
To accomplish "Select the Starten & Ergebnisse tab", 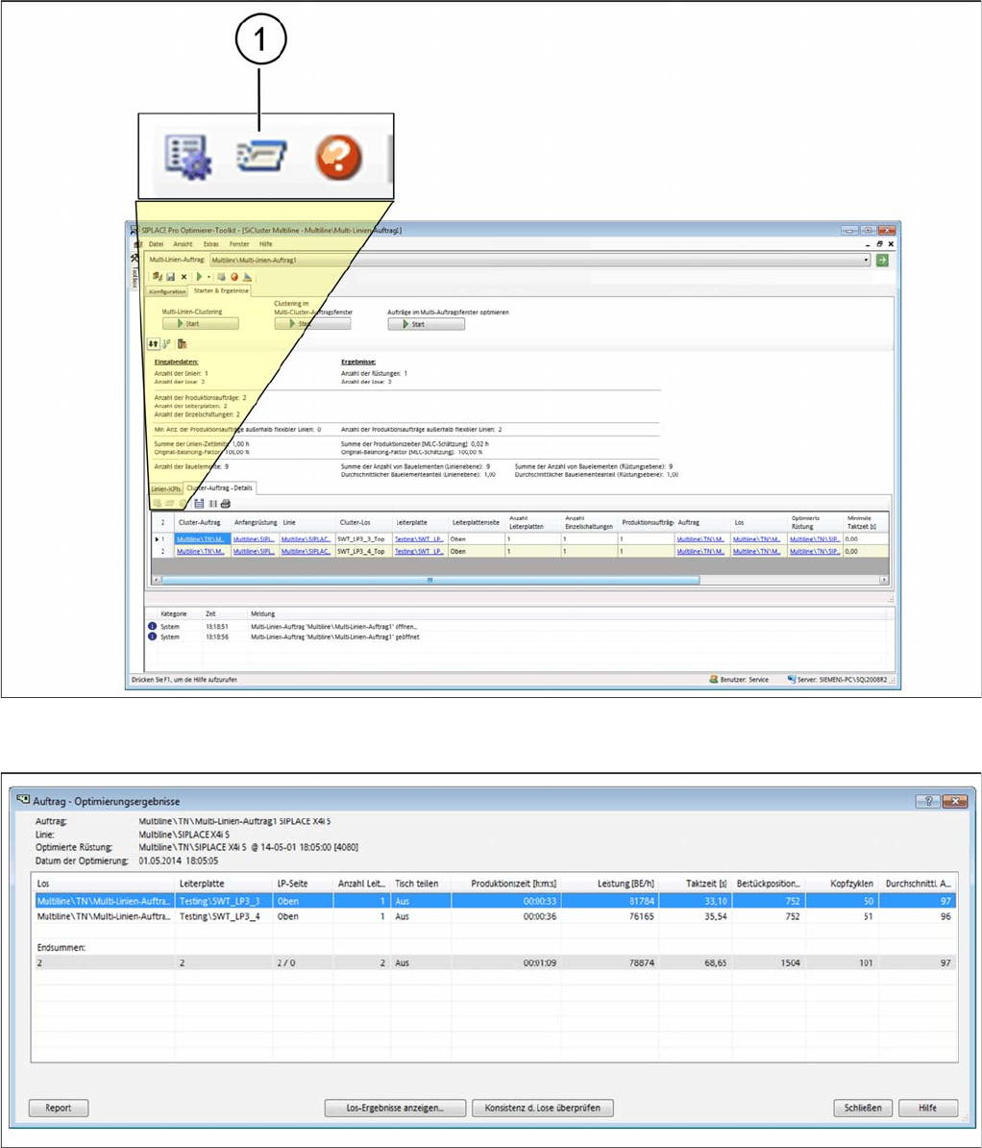I will 221,290.
